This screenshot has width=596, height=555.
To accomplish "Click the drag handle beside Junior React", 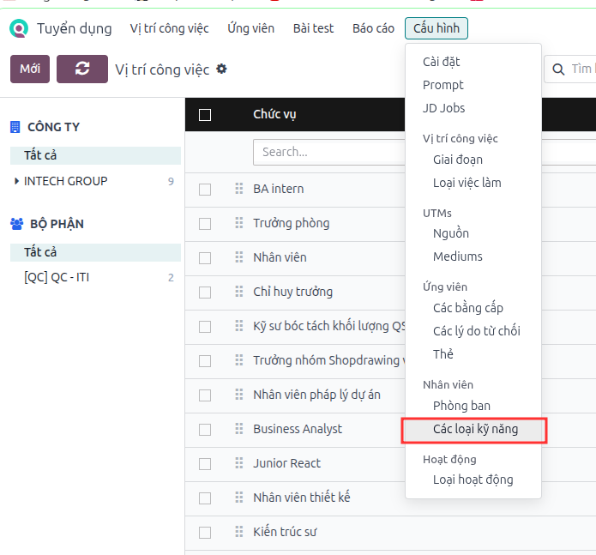I will (238, 463).
